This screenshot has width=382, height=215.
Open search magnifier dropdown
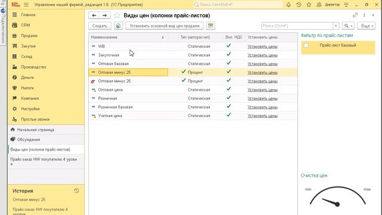tap(348, 26)
